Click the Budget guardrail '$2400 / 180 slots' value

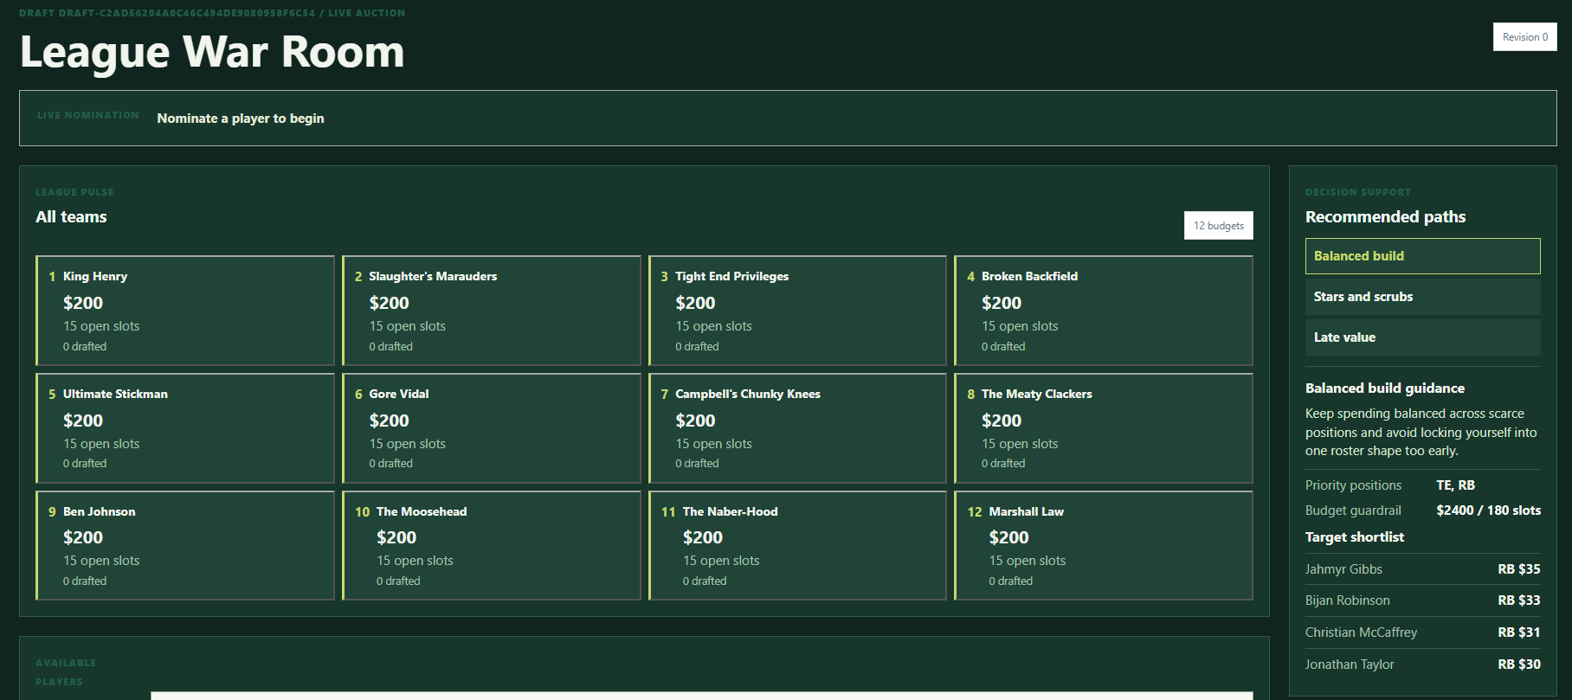point(1488,511)
